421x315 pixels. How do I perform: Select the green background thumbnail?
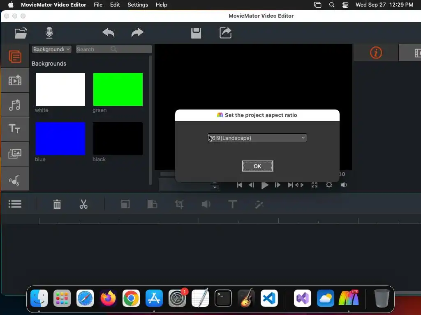tap(118, 89)
